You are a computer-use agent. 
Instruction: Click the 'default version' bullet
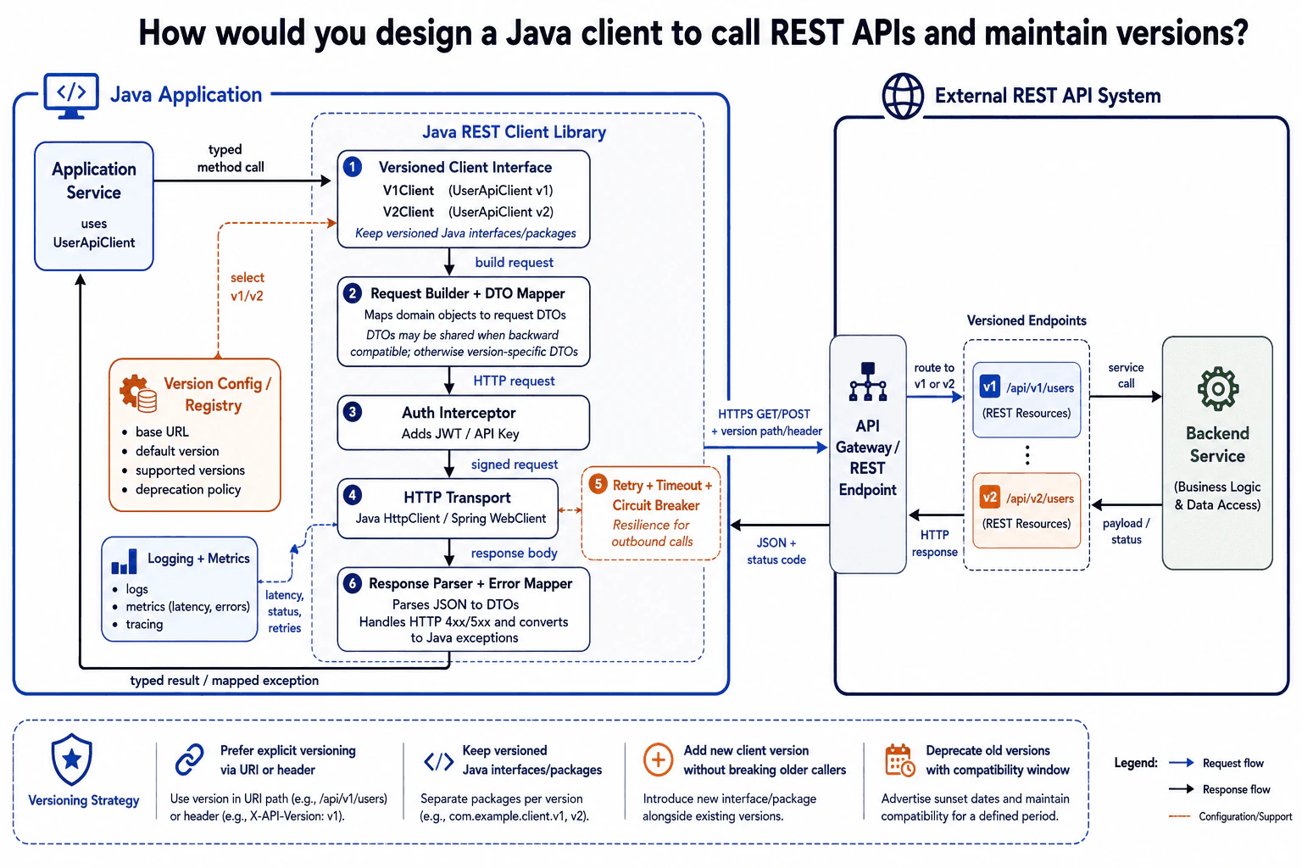point(176,451)
